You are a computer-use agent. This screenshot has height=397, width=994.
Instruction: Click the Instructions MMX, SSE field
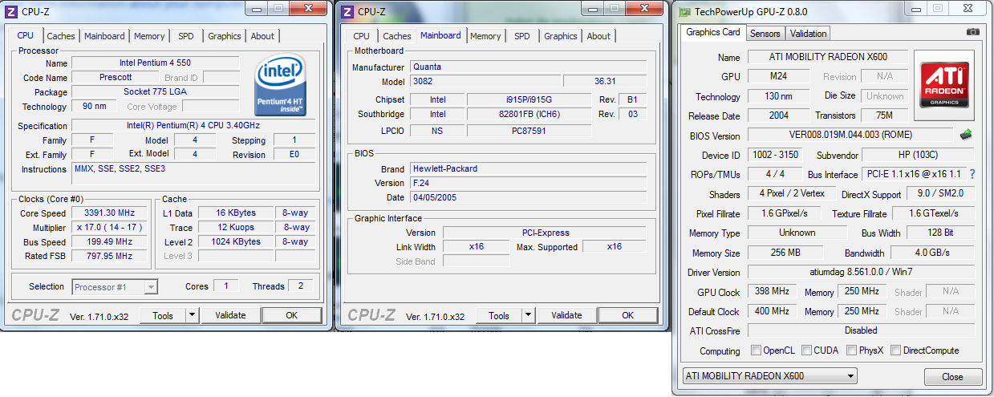click(x=194, y=175)
